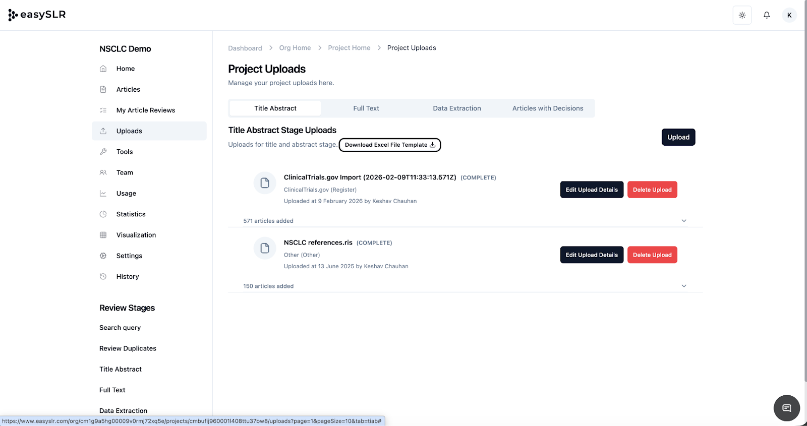The width and height of the screenshot is (807, 426).
Task: Open the Articles with Decisions tab
Action: coord(547,108)
